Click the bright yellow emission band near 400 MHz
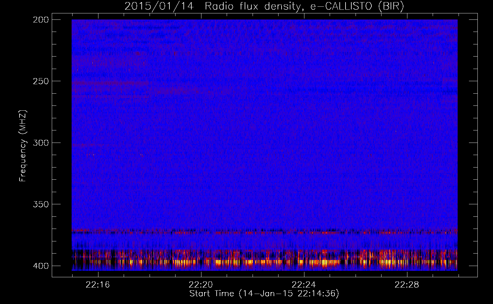 264,262
